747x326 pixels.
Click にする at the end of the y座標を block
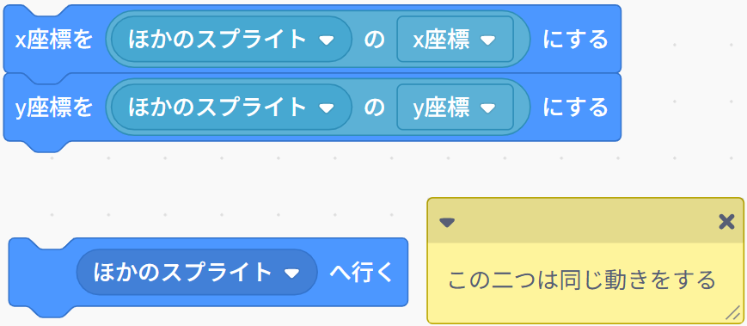click(x=576, y=108)
